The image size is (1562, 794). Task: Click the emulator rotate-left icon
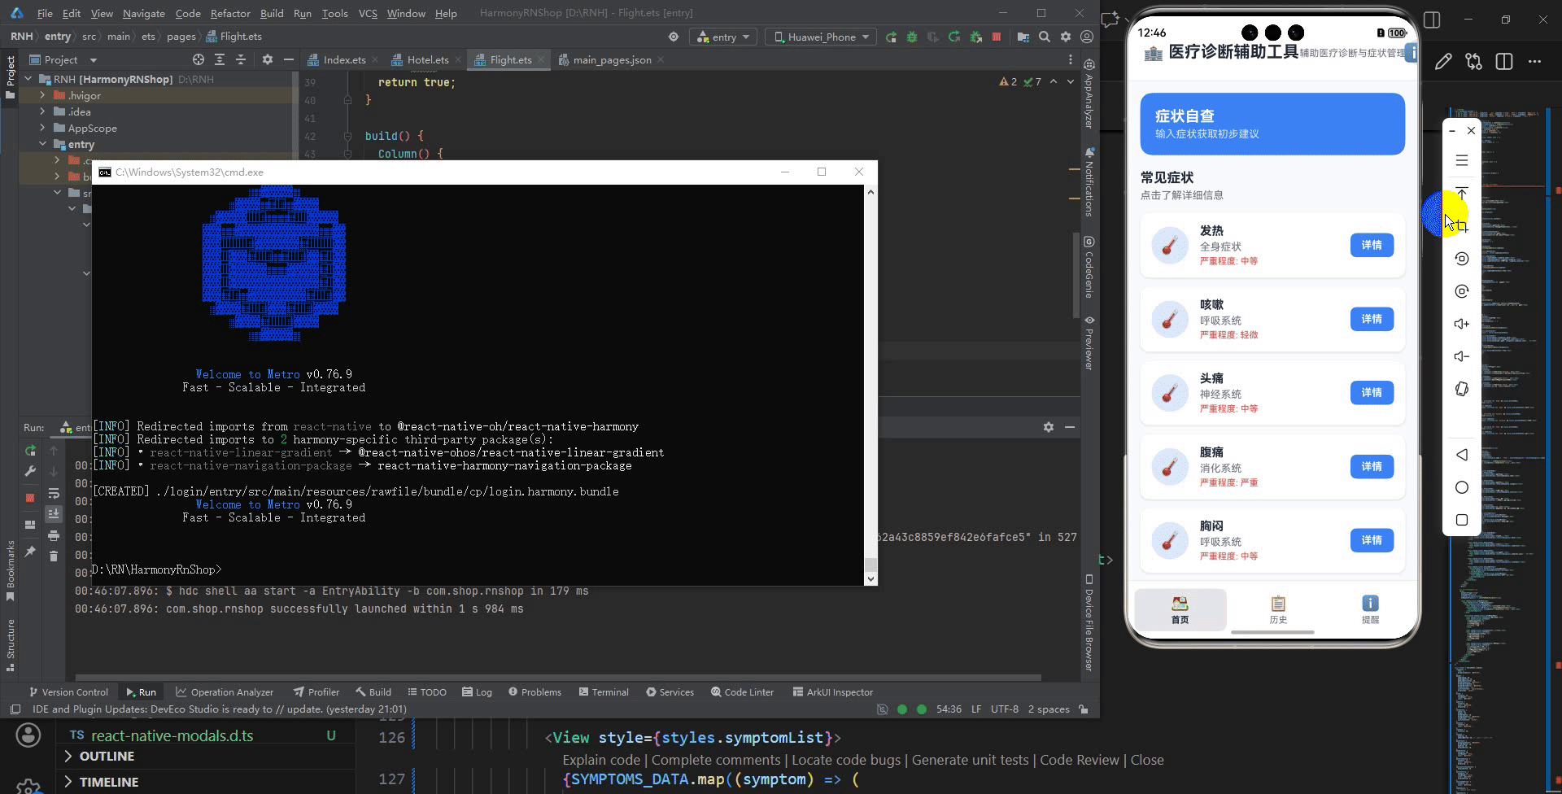pos(1462,259)
